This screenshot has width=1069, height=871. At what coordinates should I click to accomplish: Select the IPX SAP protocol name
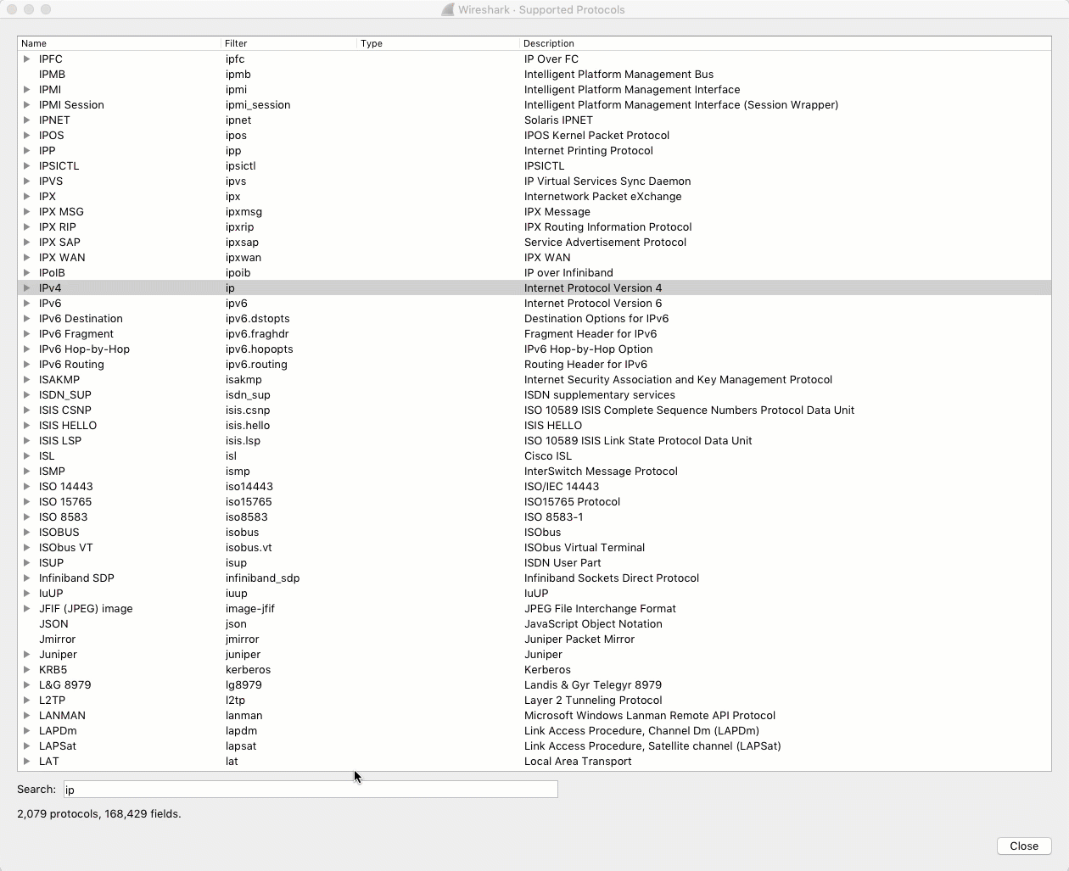[59, 242]
